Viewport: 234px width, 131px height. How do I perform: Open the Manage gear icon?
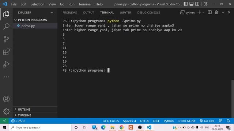coord(6,111)
